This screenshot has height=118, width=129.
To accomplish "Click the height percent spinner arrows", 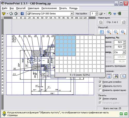I will click(124, 47).
